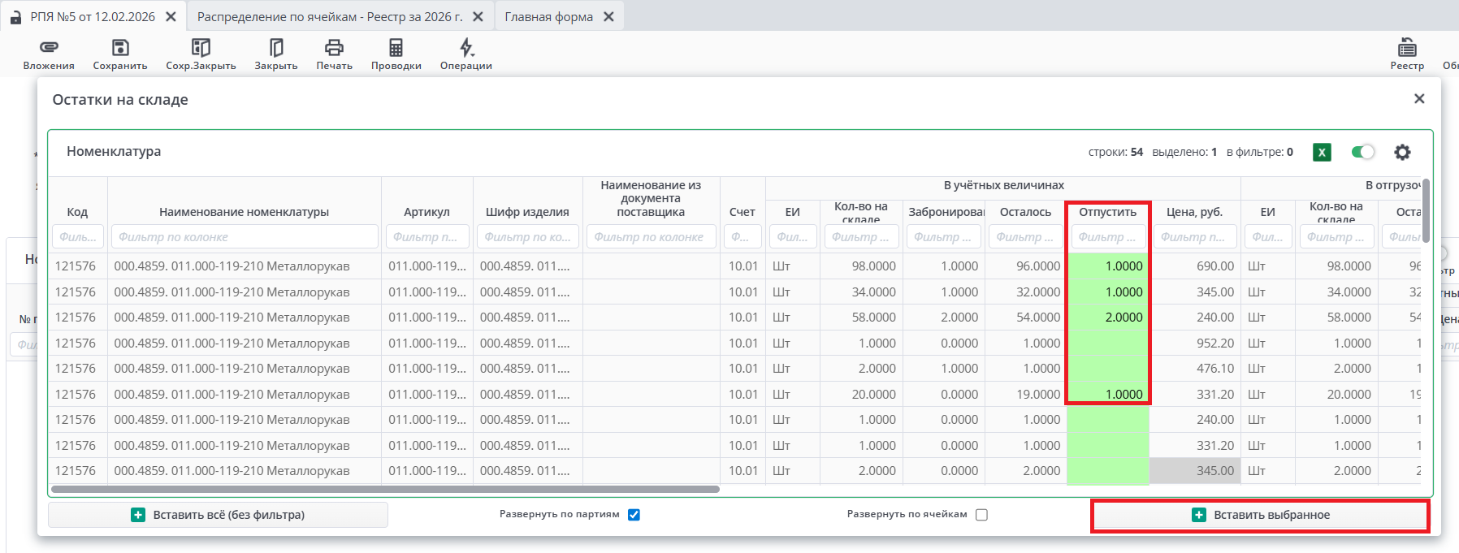Image resolution: width=1459 pixels, height=553 pixels.
Task: Click Отпустить cell in 952.20 price row
Action: [1107, 343]
